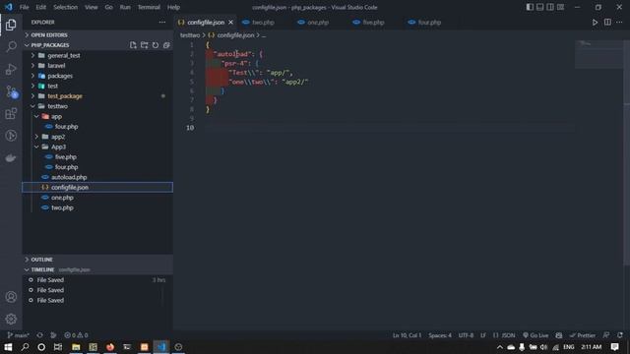Open Customize Layout icon
This screenshot has width=630, height=354.
pyautogui.click(x=560, y=7)
